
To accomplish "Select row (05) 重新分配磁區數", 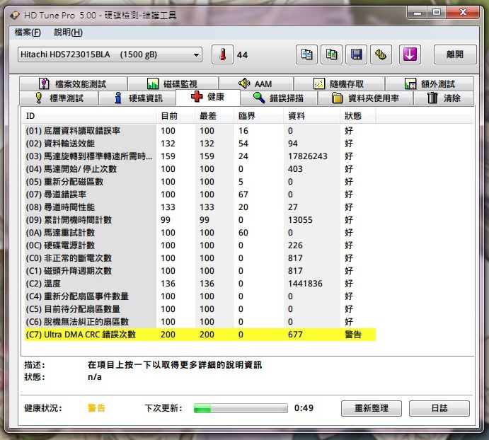I will (x=200, y=182).
